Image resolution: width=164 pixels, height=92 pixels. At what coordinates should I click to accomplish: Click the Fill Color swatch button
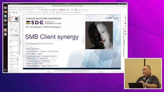(x=16, y=13)
